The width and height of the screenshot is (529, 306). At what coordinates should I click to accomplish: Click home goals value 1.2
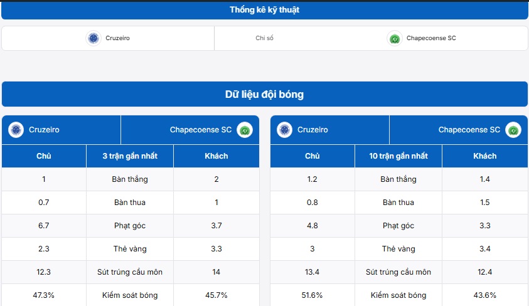click(312, 179)
